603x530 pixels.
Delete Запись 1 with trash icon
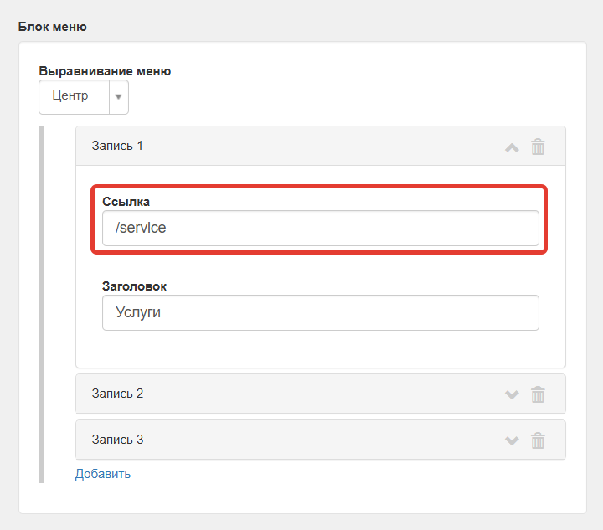click(x=538, y=147)
